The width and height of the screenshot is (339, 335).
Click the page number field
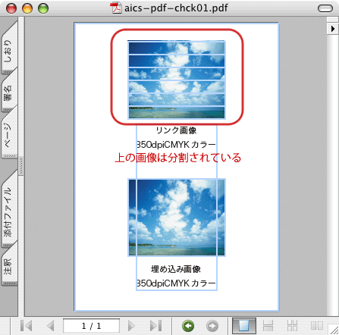[91, 326]
